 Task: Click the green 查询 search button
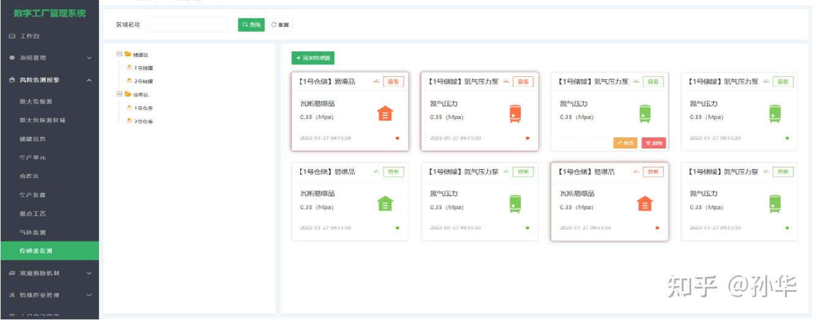(x=251, y=24)
